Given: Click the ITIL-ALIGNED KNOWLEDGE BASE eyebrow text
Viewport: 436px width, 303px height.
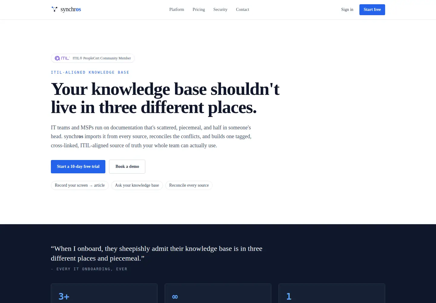Looking at the screenshot, I should [90, 72].
